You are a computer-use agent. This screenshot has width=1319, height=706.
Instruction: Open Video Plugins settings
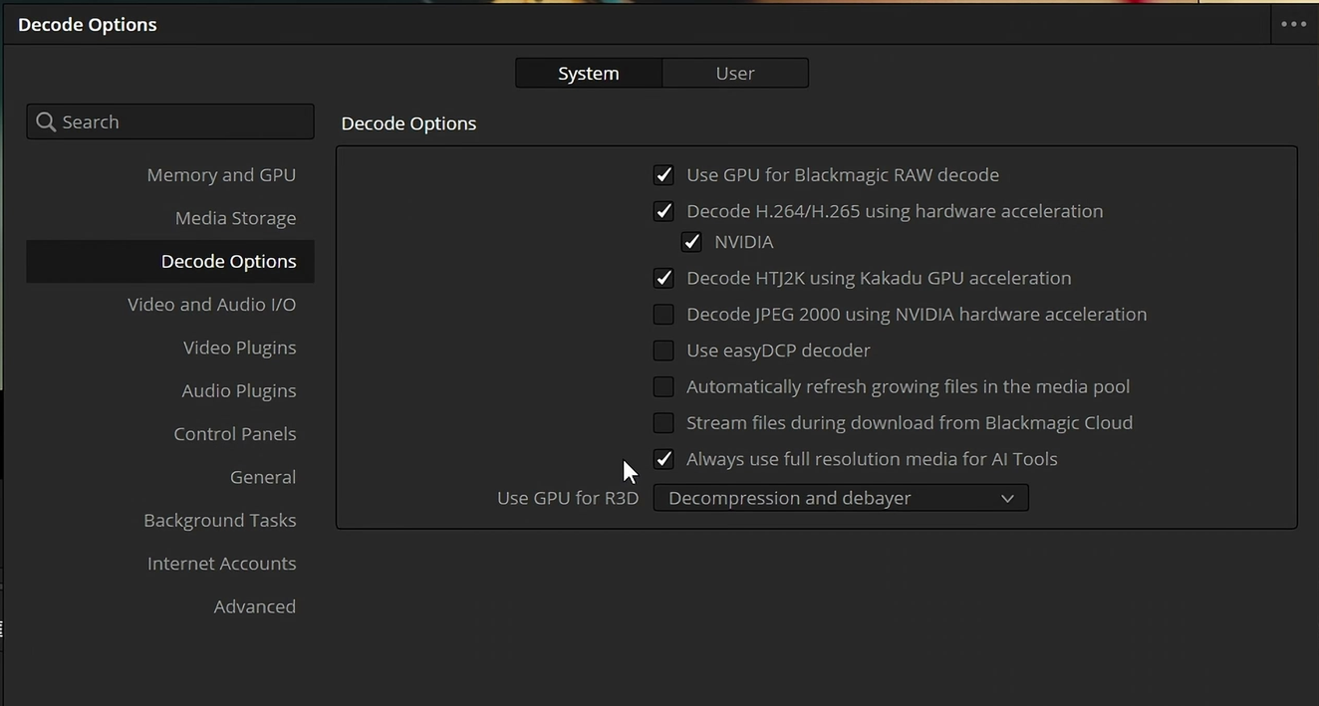click(240, 348)
